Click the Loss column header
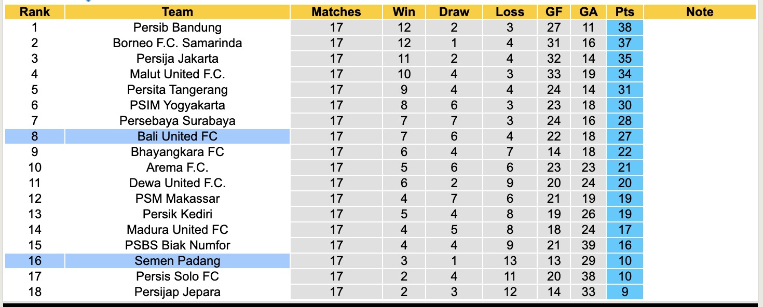This screenshot has width=763, height=307. point(510,12)
